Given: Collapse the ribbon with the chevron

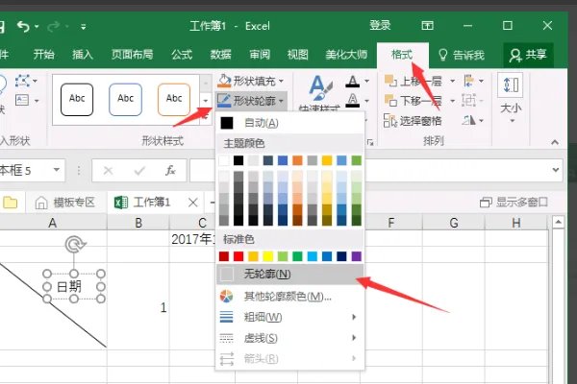Looking at the screenshot, I should [x=555, y=142].
